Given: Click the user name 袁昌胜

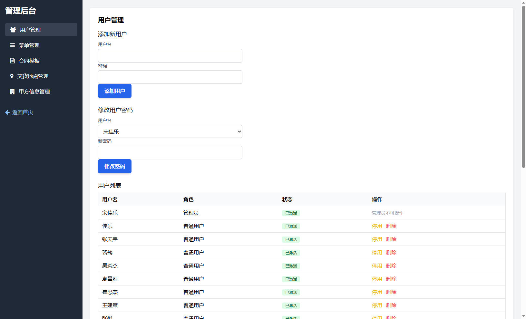Looking at the screenshot, I should tap(110, 279).
